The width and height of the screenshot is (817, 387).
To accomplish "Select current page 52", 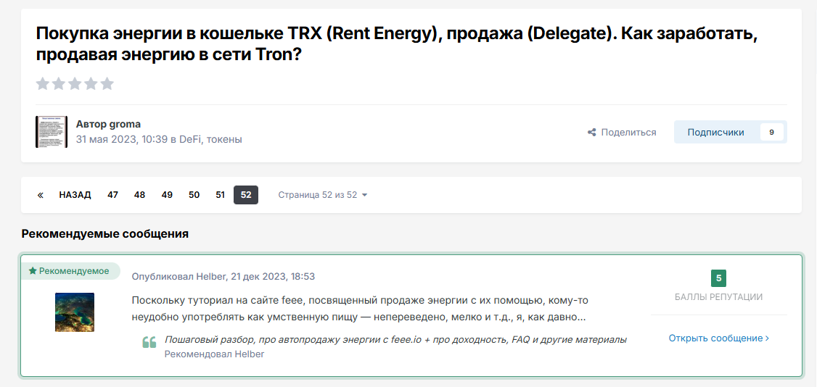I will (246, 195).
